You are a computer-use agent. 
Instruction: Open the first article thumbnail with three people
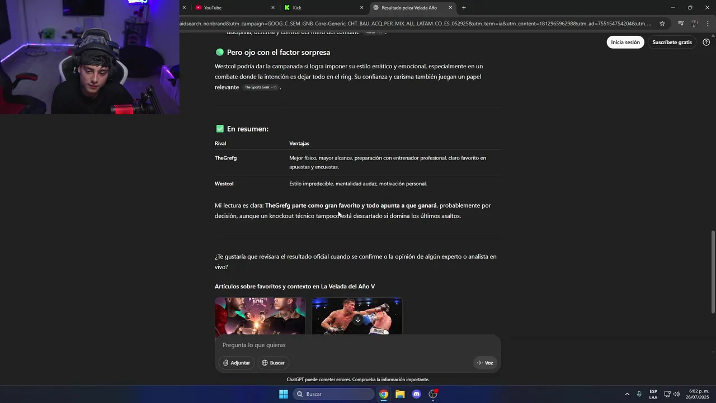tap(260, 316)
